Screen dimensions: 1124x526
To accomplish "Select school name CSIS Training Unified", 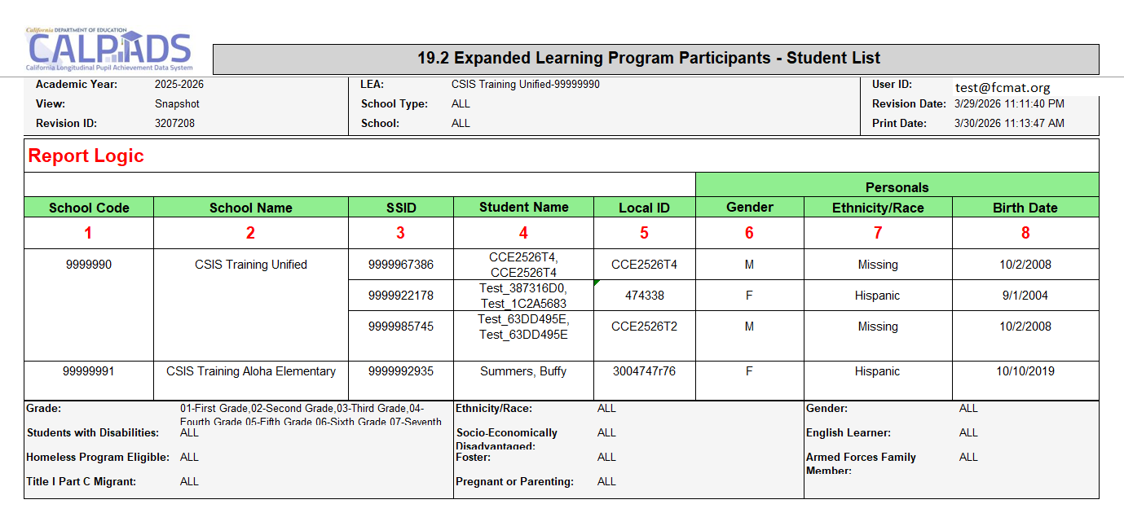I will click(251, 265).
